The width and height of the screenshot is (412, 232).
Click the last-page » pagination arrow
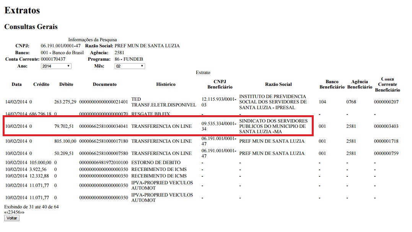tap(23, 212)
